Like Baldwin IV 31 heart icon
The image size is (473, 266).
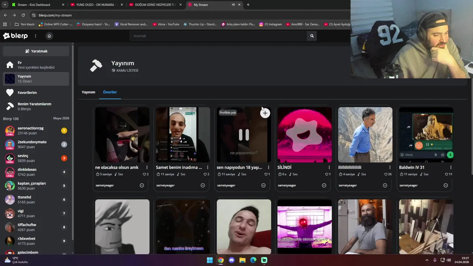(446, 174)
